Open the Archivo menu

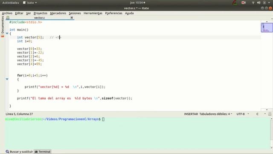click(x=7, y=13)
